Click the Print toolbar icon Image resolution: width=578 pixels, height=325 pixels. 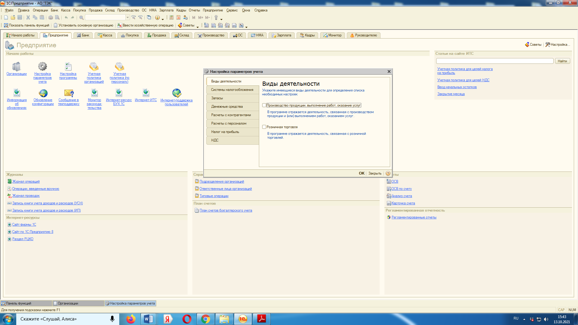(51, 17)
